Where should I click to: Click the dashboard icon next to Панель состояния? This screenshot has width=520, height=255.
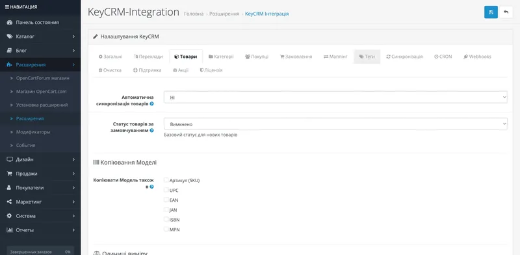click(10, 23)
